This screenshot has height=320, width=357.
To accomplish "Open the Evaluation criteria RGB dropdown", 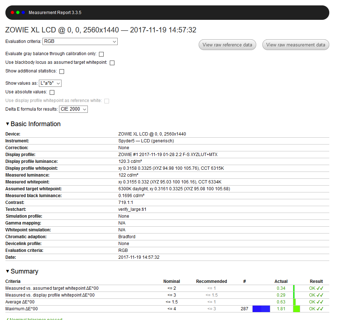I will [x=80, y=41].
